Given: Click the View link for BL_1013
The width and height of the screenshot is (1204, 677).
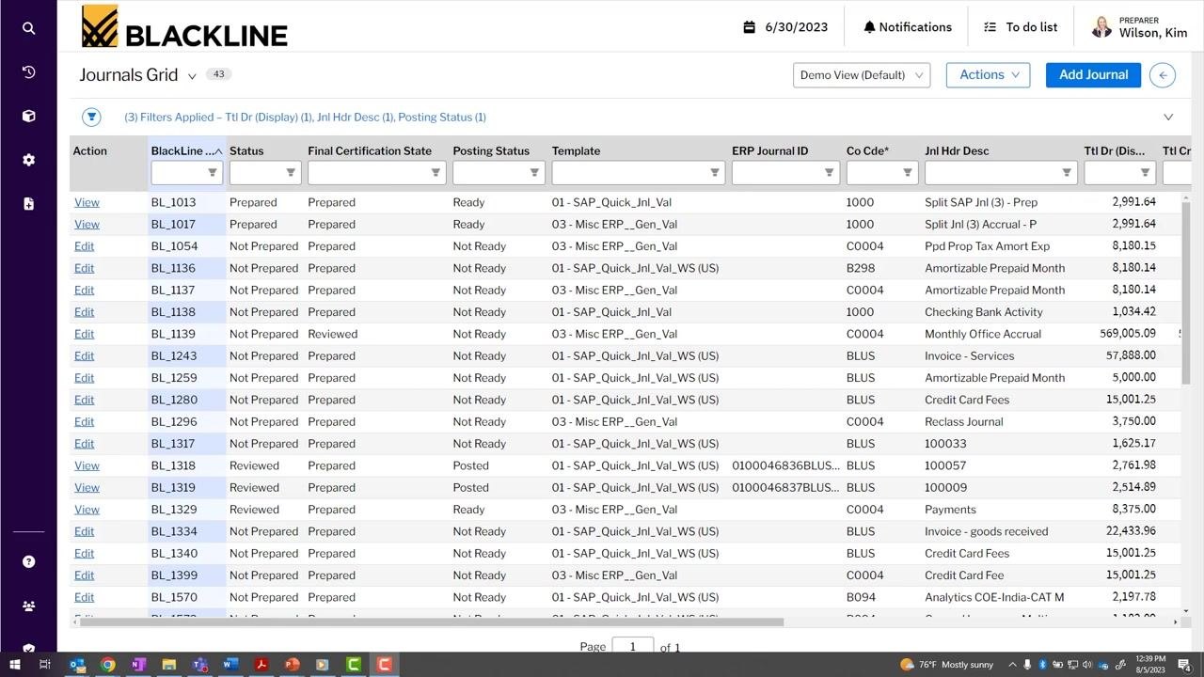Looking at the screenshot, I should pos(87,202).
